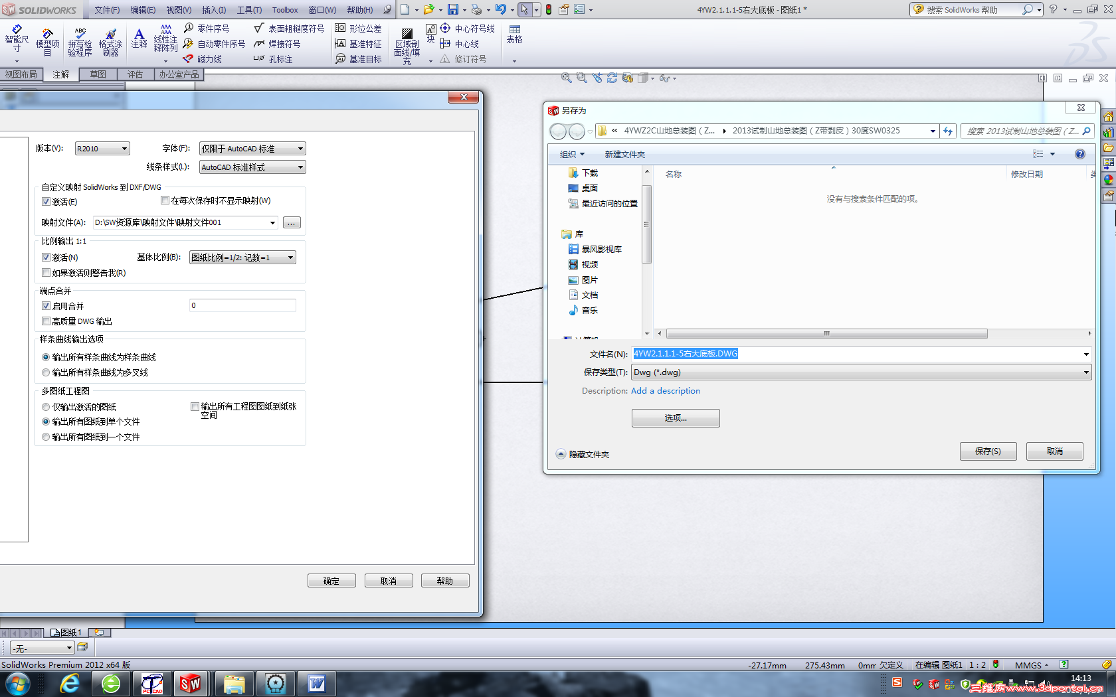This screenshot has width=1116, height=697.
Task: Click the Save icon in the quick toolbar
Action: pos(453,9)
